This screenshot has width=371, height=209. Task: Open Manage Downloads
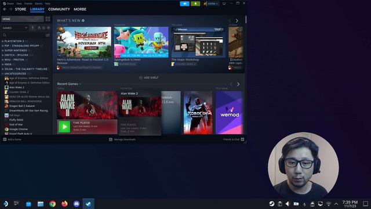click(122, 139)
